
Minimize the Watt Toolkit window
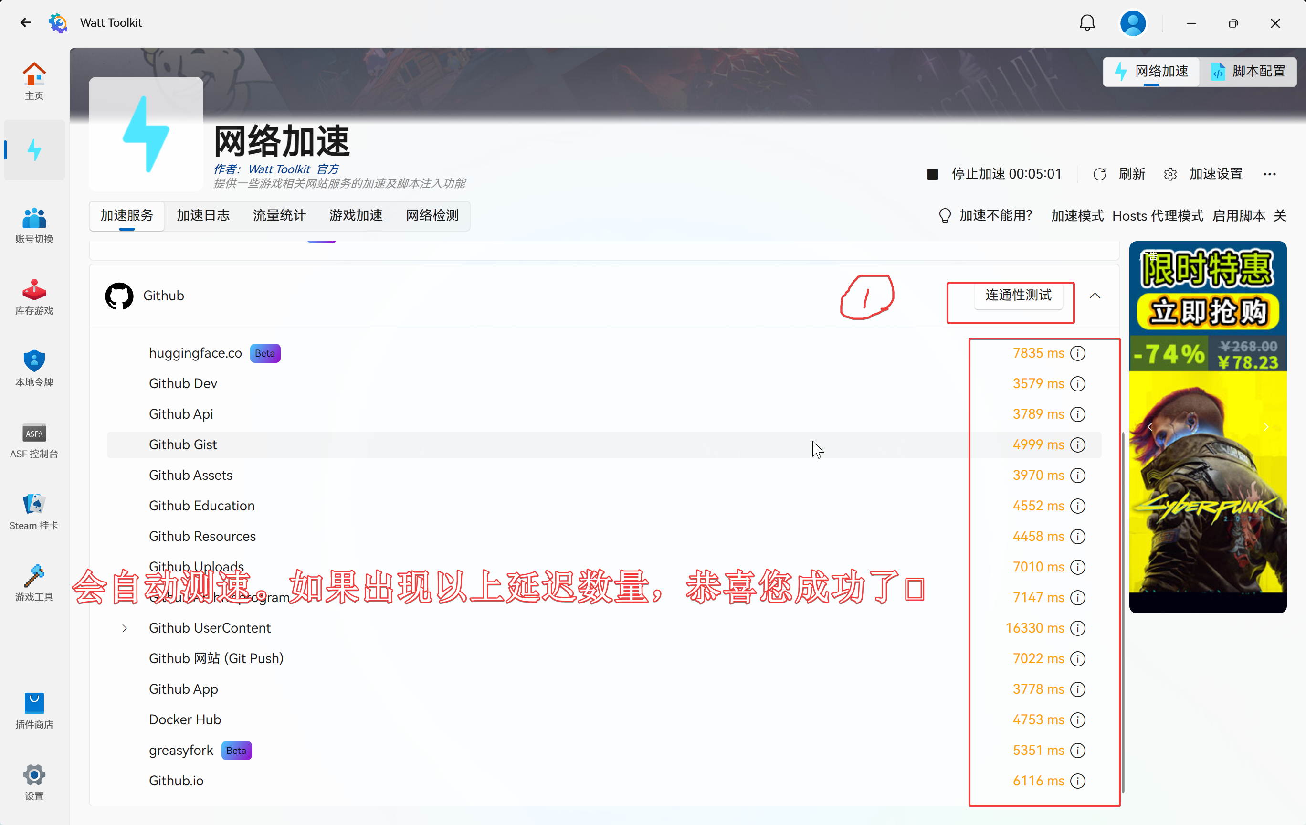pyautogui.click(x=1191, y=23)
